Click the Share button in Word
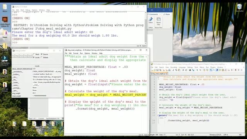 point(167,14)
